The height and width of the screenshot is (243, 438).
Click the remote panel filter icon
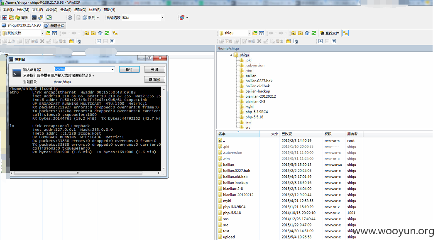[x=262, y=33]
